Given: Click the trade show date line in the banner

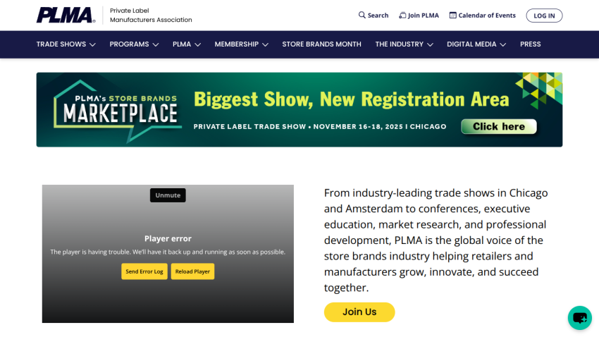Looking at the screenshot, I should point(320,126).
